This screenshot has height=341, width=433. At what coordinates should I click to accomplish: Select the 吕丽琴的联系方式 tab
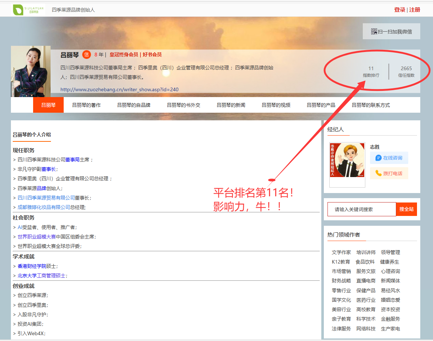(370, 105)
